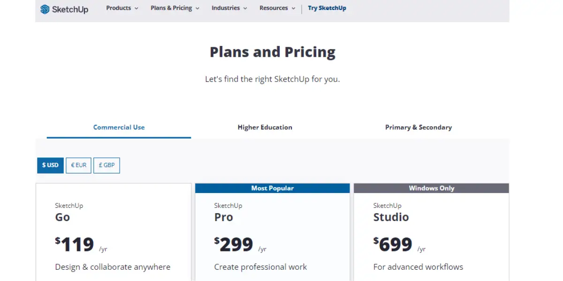The height and width of the screenshot is (281, 563).
Task: Click the Try SketchUp link
Action: (327, 8)
